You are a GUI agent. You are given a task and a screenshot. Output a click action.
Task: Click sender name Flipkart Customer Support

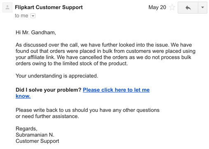pos(49,7)
